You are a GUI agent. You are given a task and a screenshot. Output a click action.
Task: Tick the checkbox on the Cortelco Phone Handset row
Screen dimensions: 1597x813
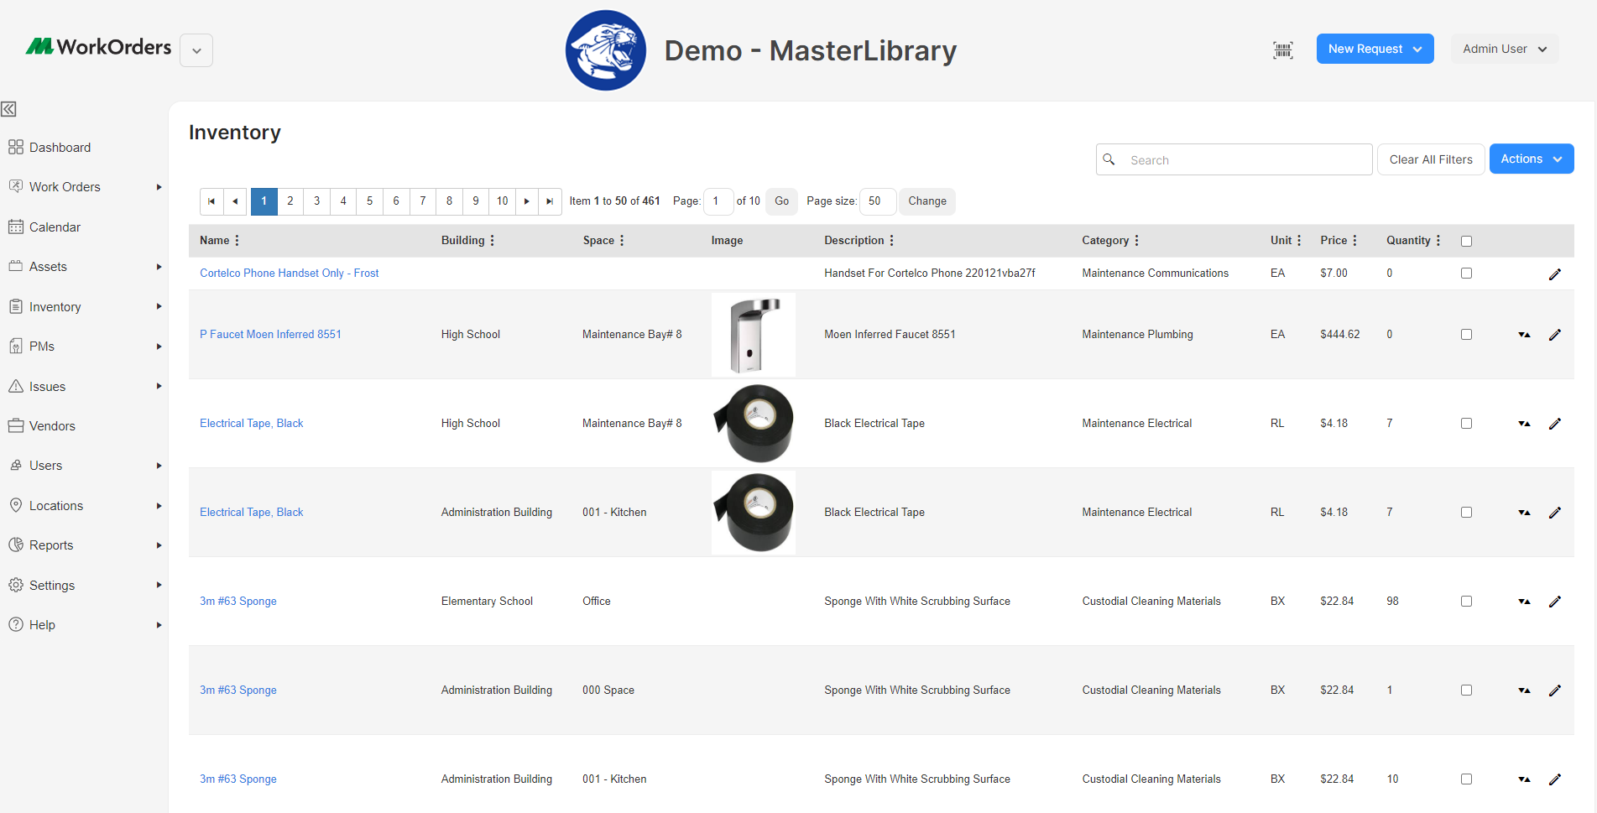(1466, 273)
